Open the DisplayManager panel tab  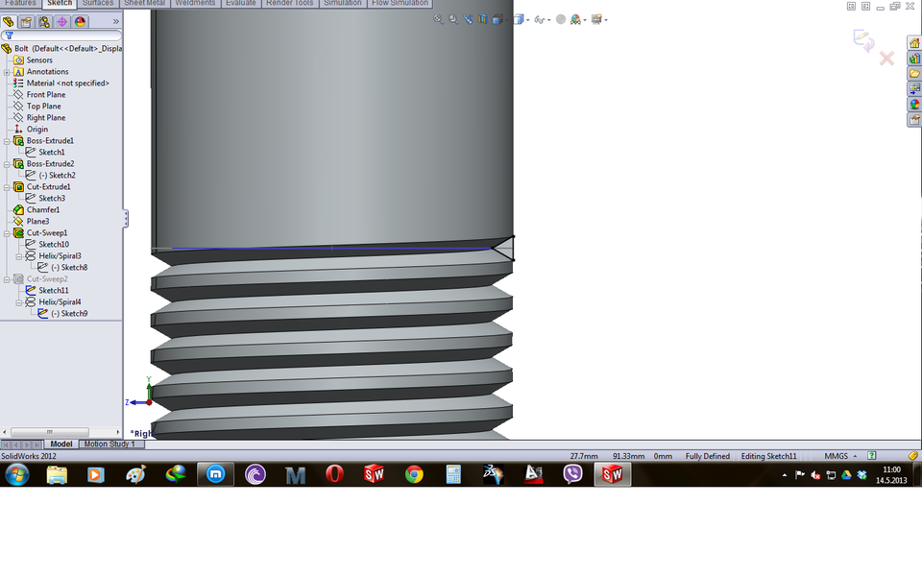click(x=79, y=20)
